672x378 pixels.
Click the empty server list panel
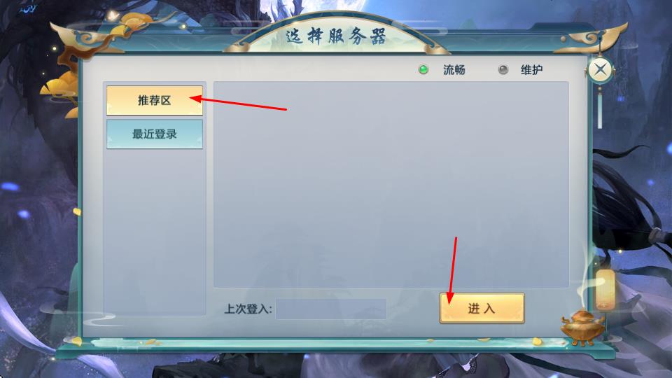[x=391, y=184]
